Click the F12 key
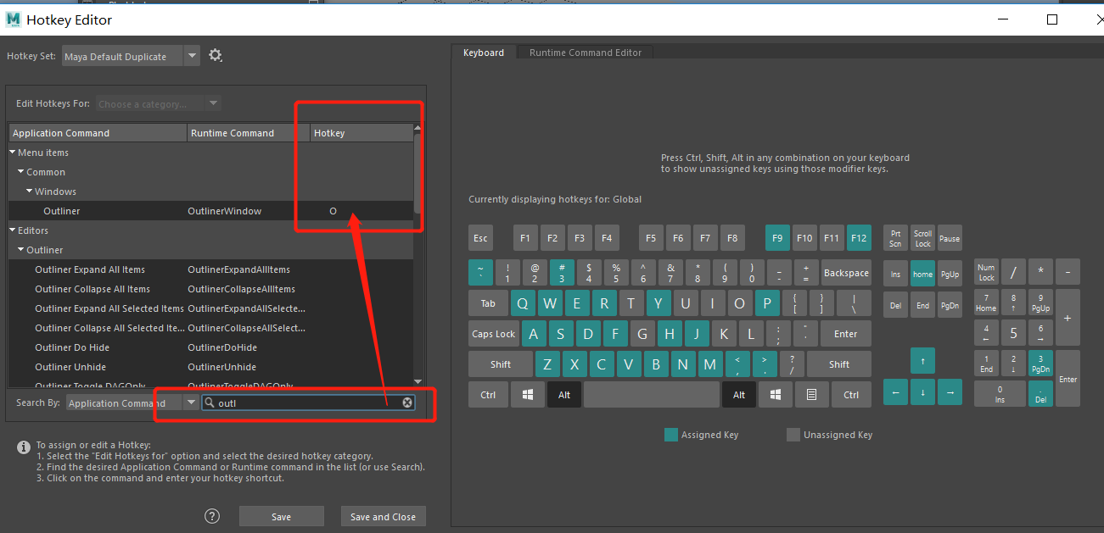1104x533 pixels. click(x=859, y=238)
